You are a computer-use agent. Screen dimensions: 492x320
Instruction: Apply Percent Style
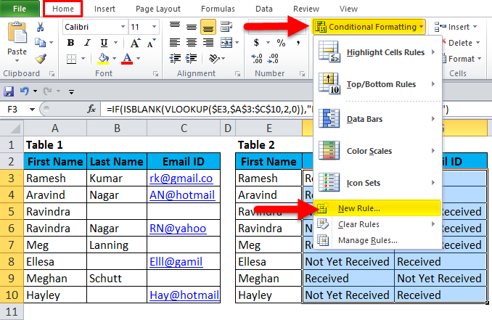[x=281, y=43]
